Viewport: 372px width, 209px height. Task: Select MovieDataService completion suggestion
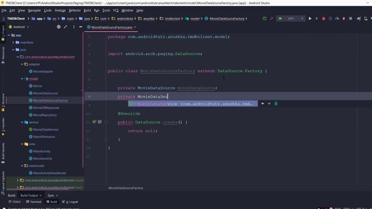(x=192, y=104)
